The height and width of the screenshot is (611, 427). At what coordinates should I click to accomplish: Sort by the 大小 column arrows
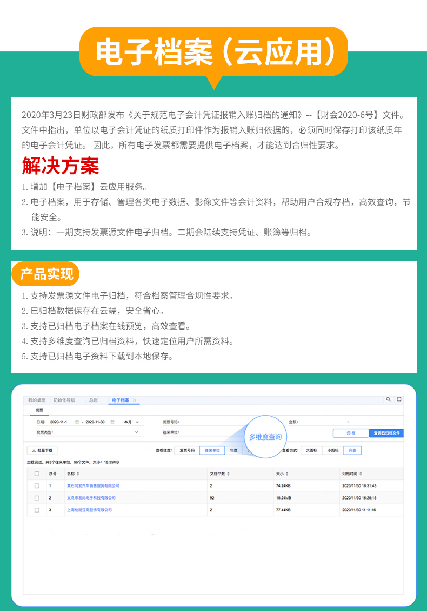(287, 474)
